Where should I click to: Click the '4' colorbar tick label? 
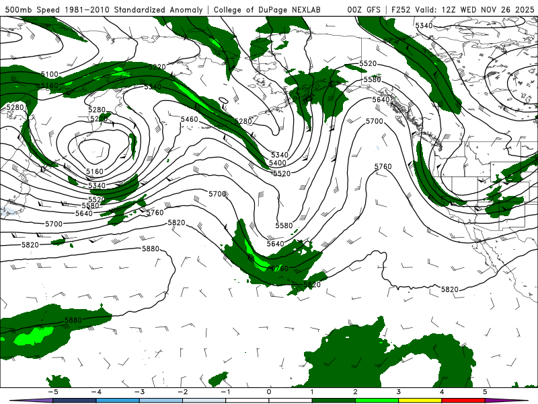(x=442, y=392)
